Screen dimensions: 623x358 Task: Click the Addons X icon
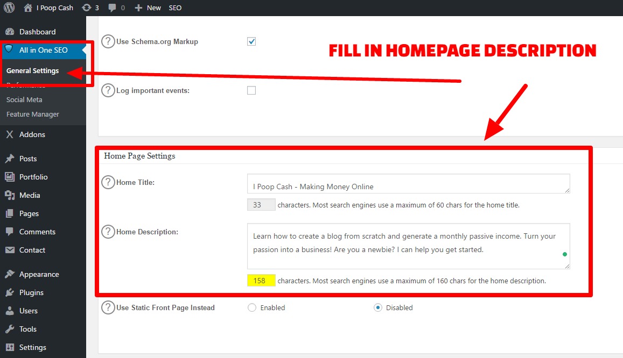(x=10, y=134)
